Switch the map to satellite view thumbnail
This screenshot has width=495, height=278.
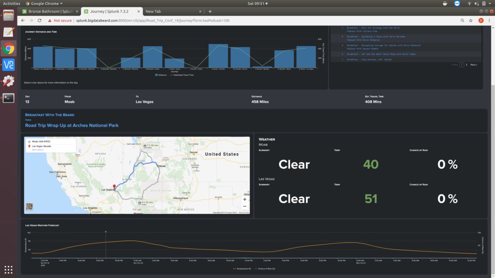click(x=29, y=207)
